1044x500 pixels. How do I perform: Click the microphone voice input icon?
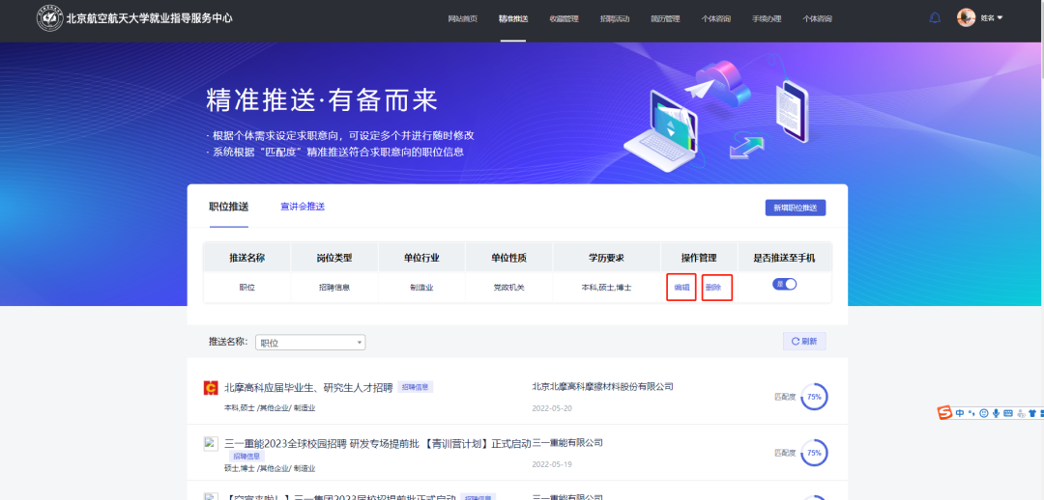pos(996,413)
